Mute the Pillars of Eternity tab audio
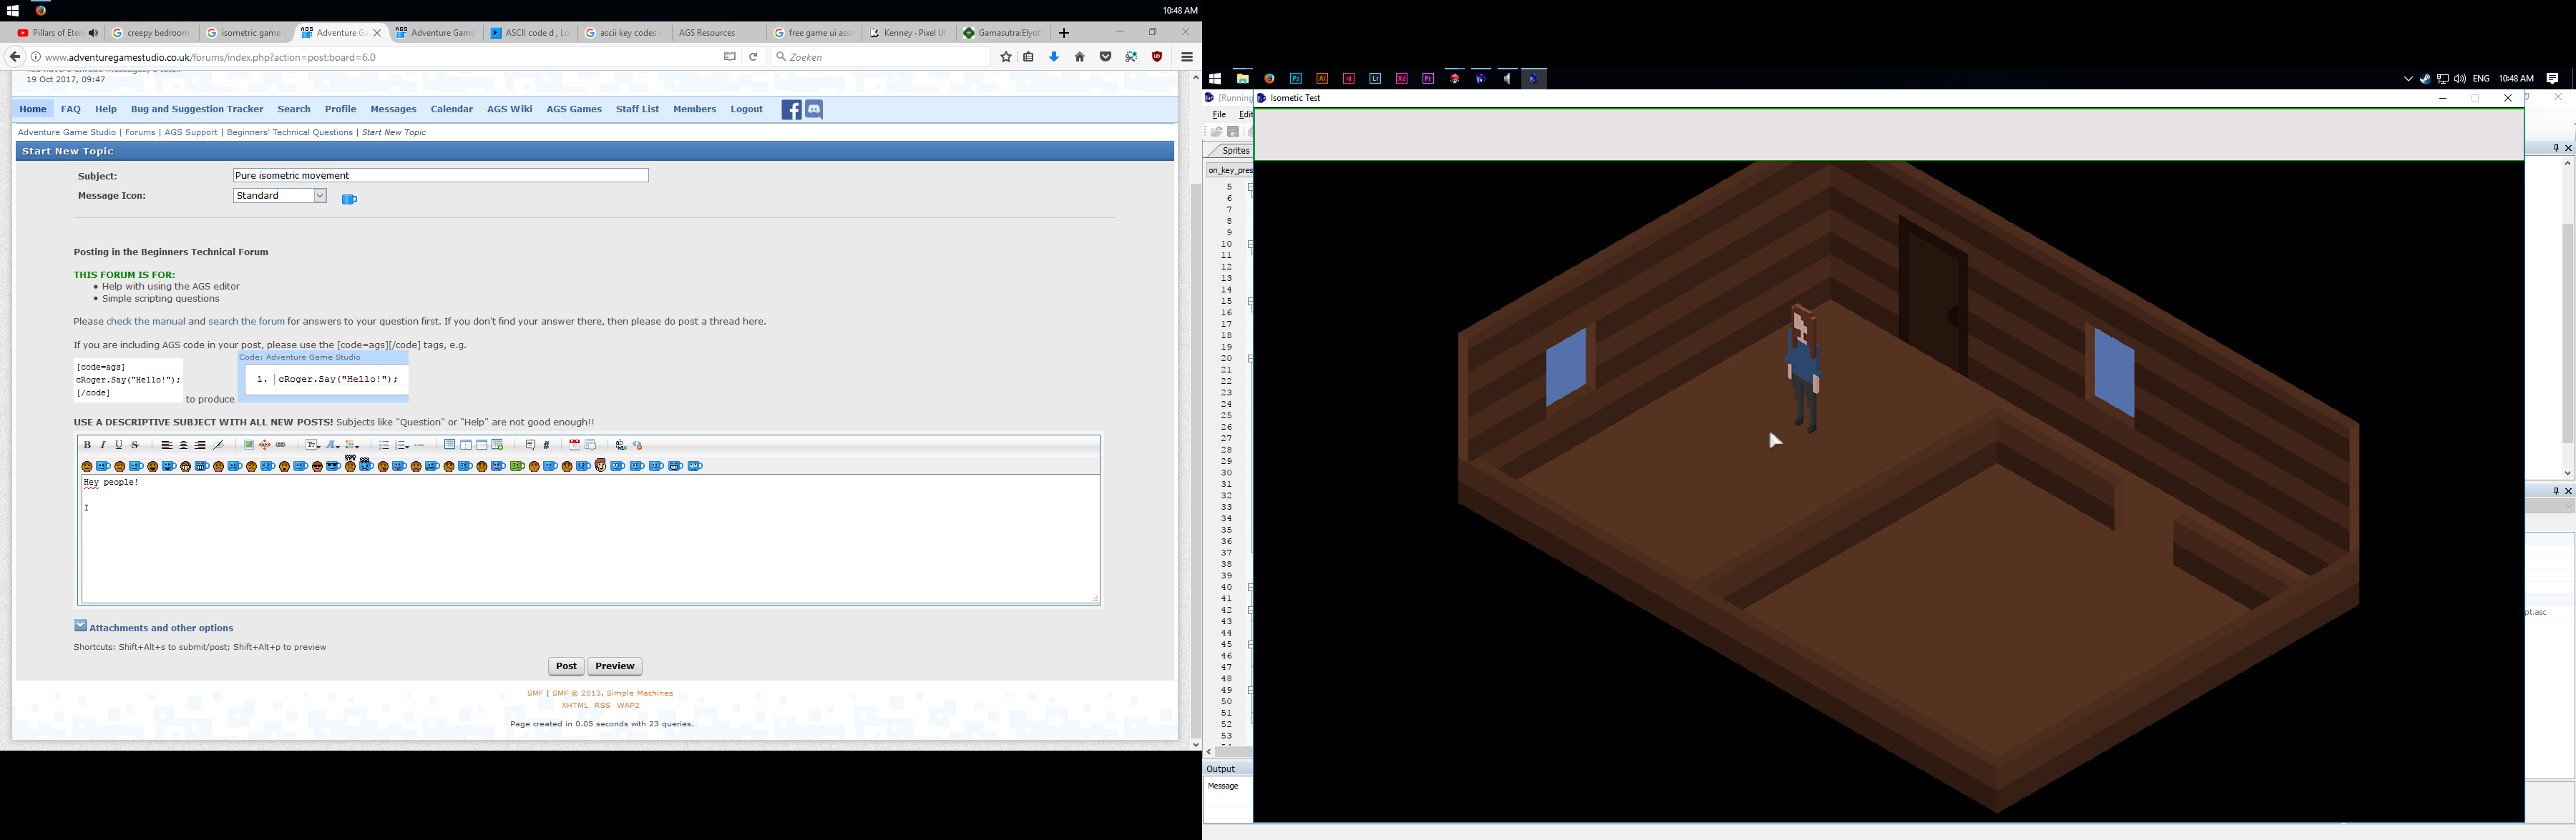The height and width of the screenshot is (840, 2576). [x=94, y=33]
